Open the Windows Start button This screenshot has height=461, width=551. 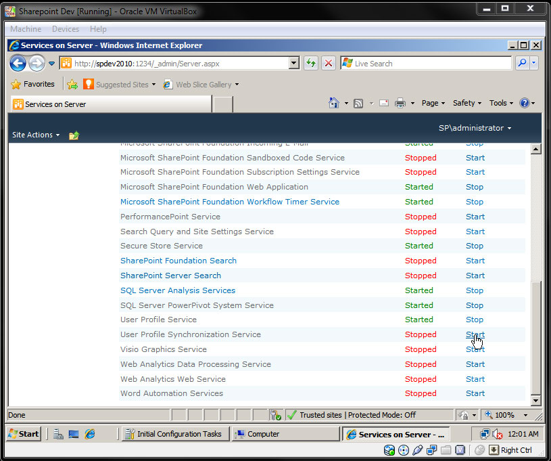click(24, 434)
